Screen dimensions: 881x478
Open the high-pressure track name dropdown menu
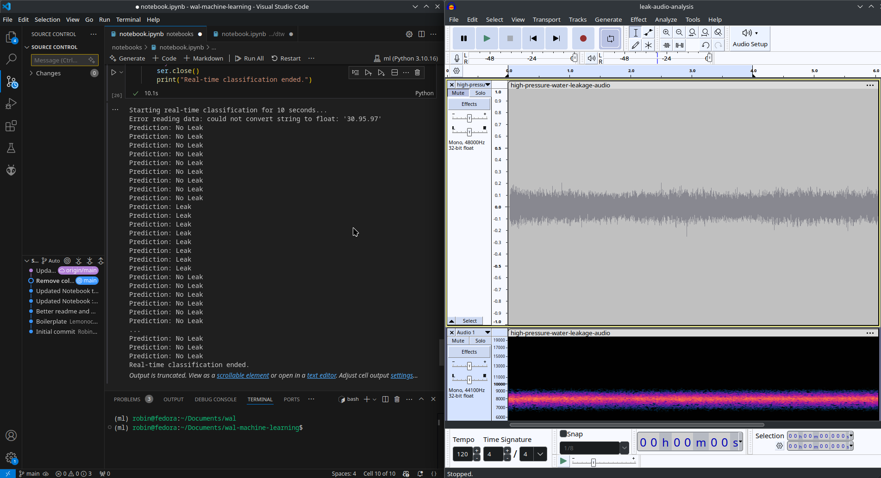click(x=486, y=84)
